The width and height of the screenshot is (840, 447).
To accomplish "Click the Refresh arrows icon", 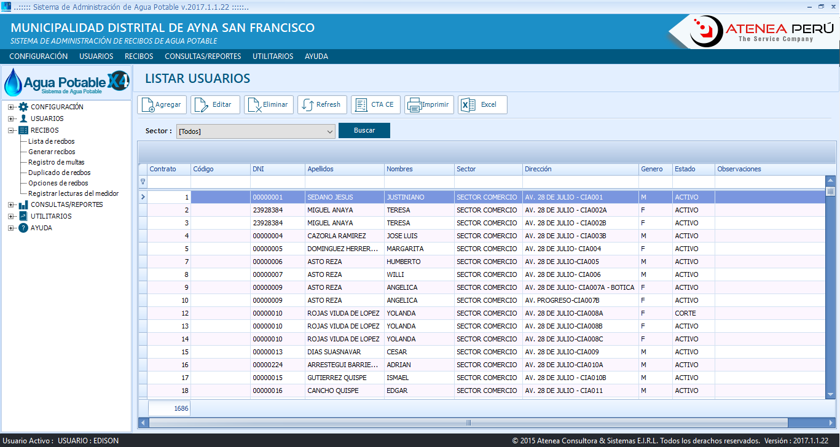I will pyautogui.click(x=308, y=105).
